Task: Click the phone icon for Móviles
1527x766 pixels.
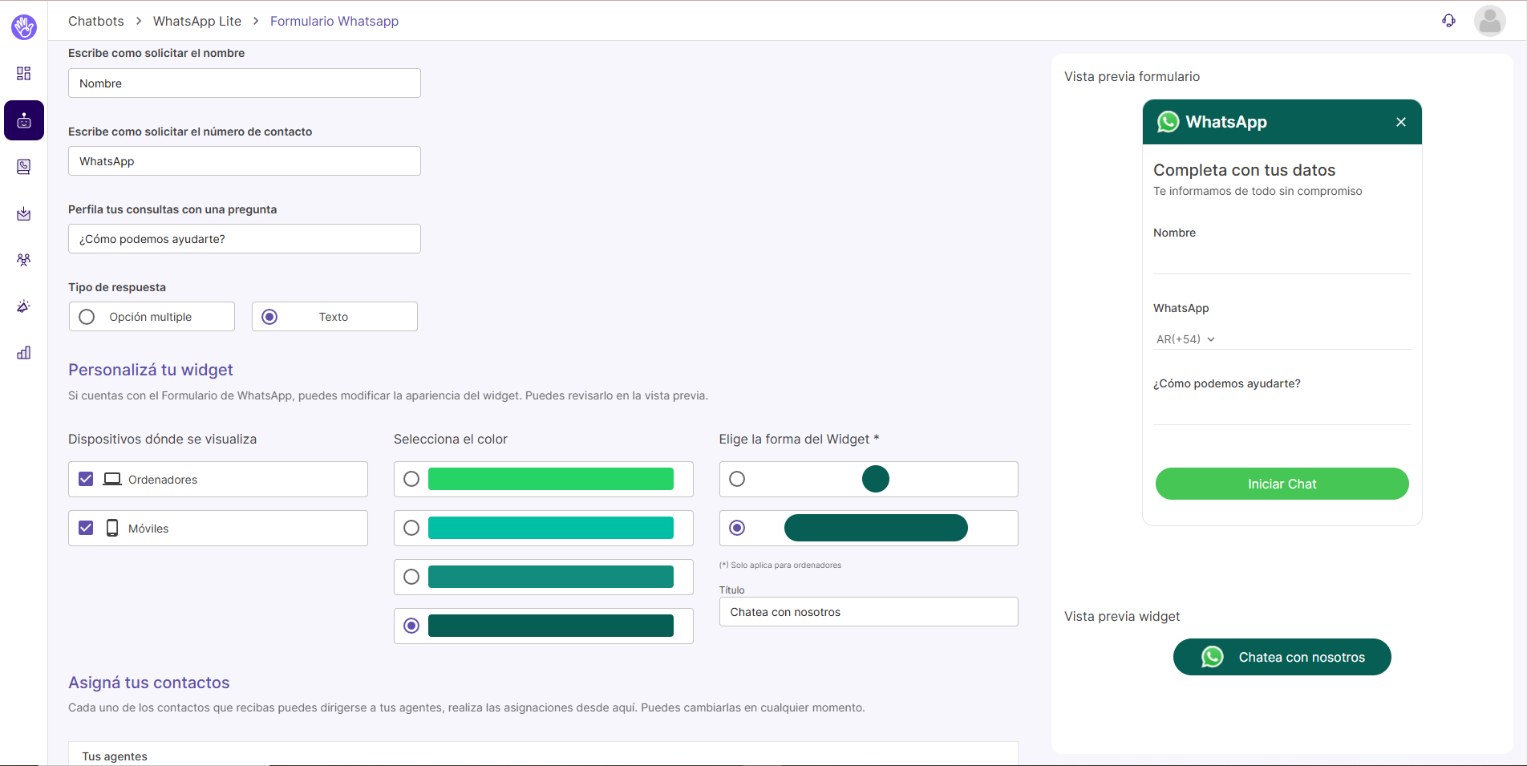Action: [x=112, y=528]
